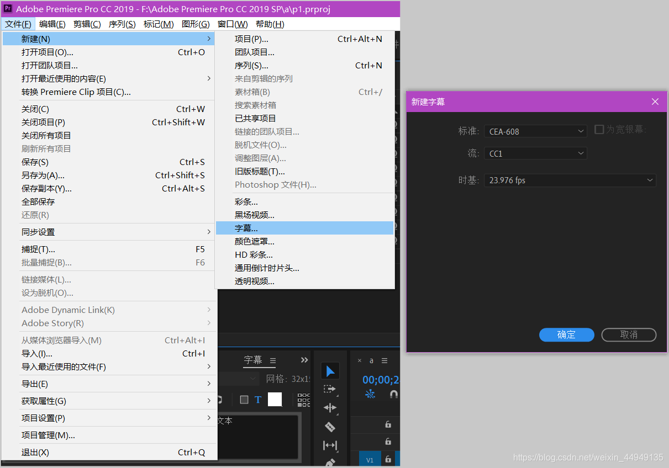Select the Ripple Edit tool
The height and width of the screenshot is (468, 669).
click(330, 408)
